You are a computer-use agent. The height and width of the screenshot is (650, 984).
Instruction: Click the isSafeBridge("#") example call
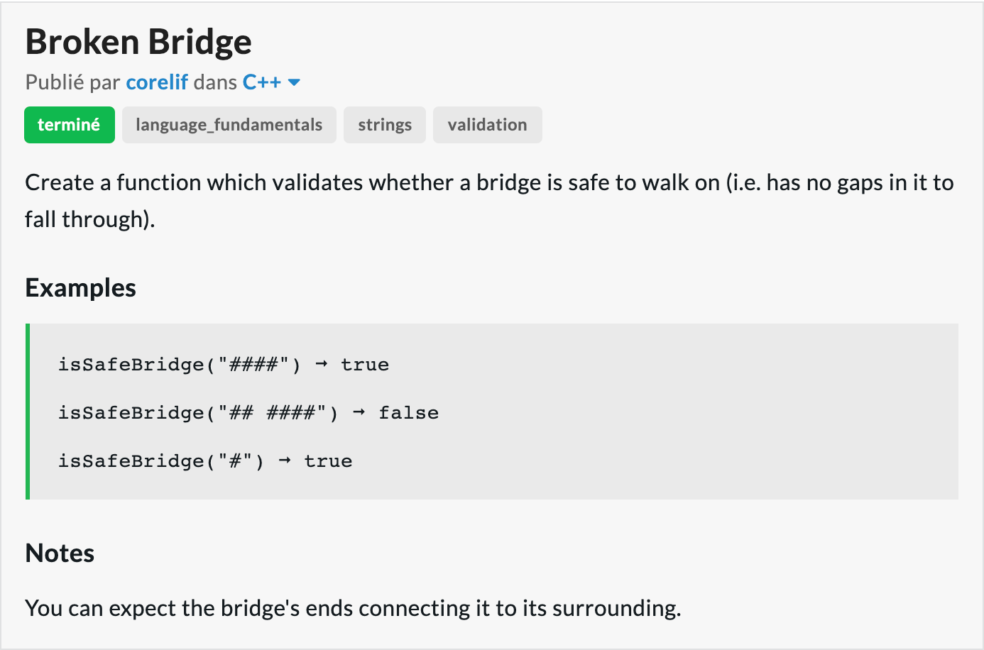[161, 461]
